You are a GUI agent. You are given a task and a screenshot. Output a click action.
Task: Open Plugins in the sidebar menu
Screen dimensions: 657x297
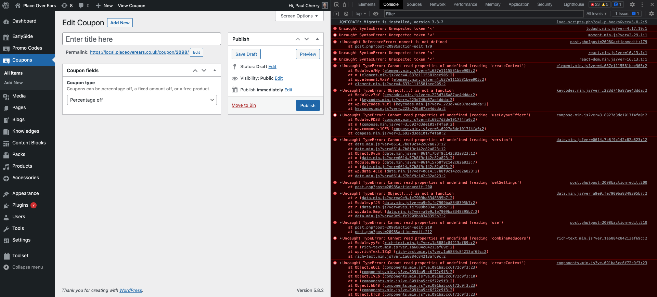click(x=20, y=205)
